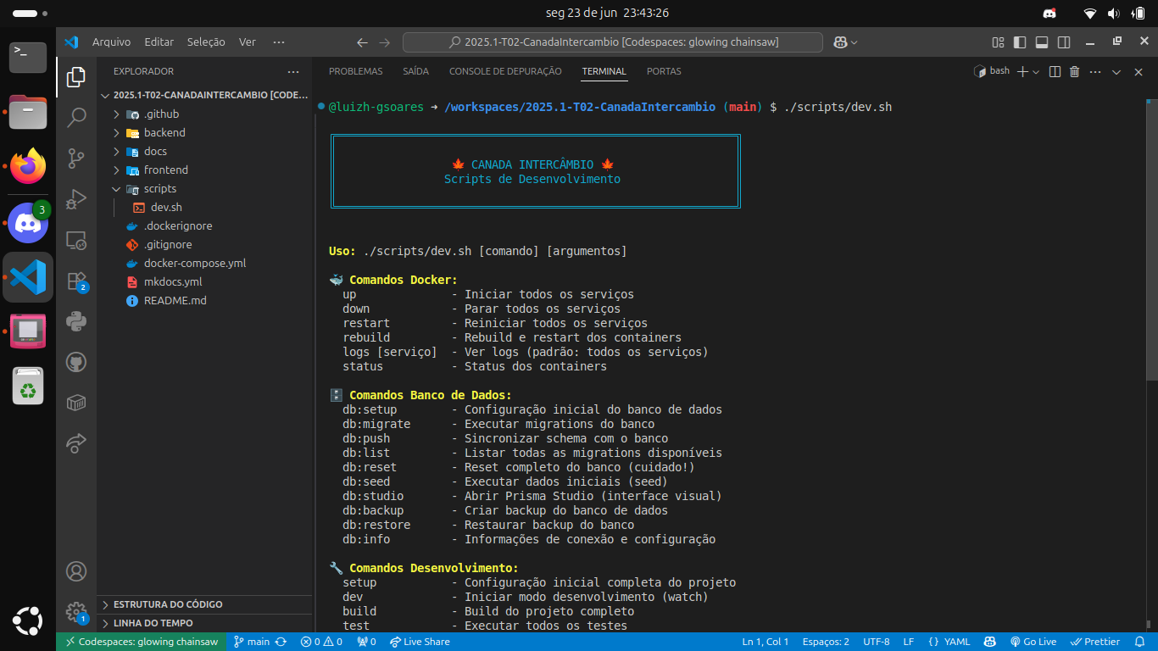Open the Ver menu
Image resolution: width=1158 pixels, height=651 pixels.
pos(248,42)
